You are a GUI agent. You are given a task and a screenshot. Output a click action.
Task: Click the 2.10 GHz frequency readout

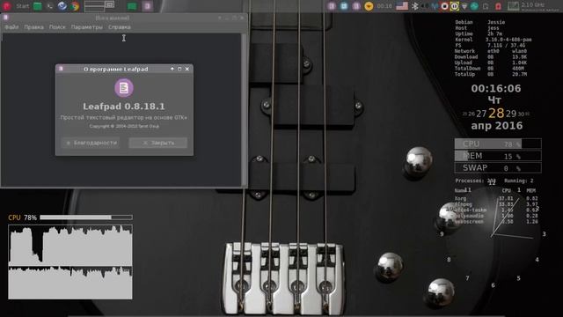(x=533, y=4)
